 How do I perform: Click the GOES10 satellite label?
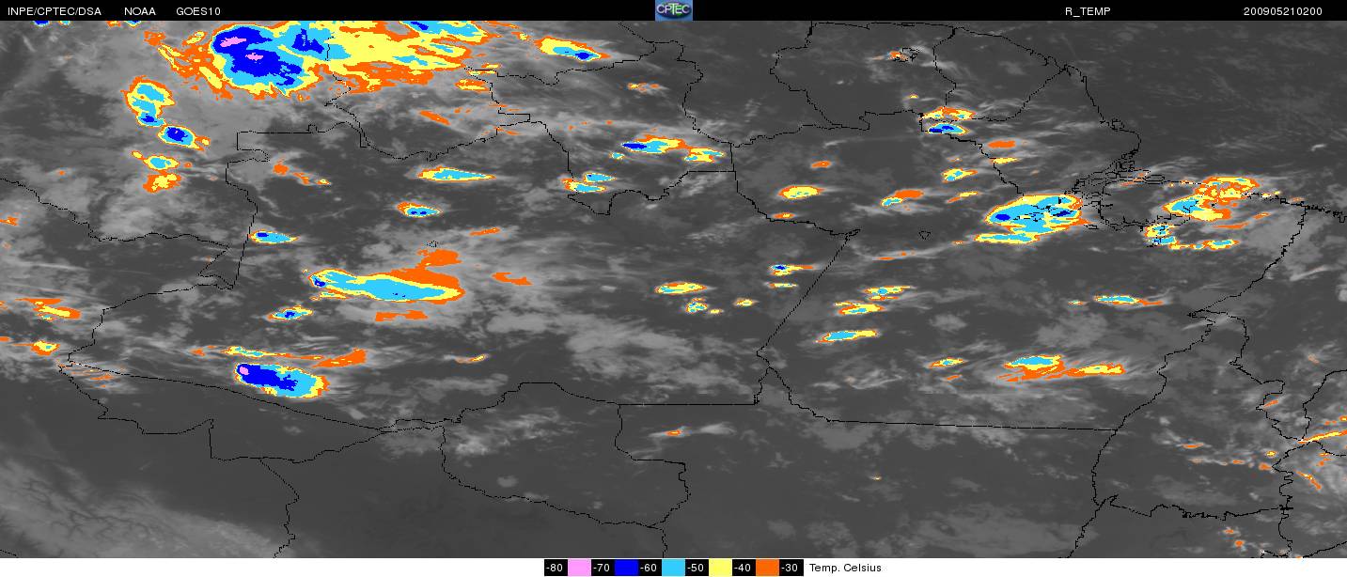(199, 11)
